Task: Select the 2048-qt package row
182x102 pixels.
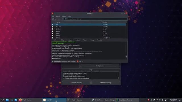Action: [x=89, y=29]
